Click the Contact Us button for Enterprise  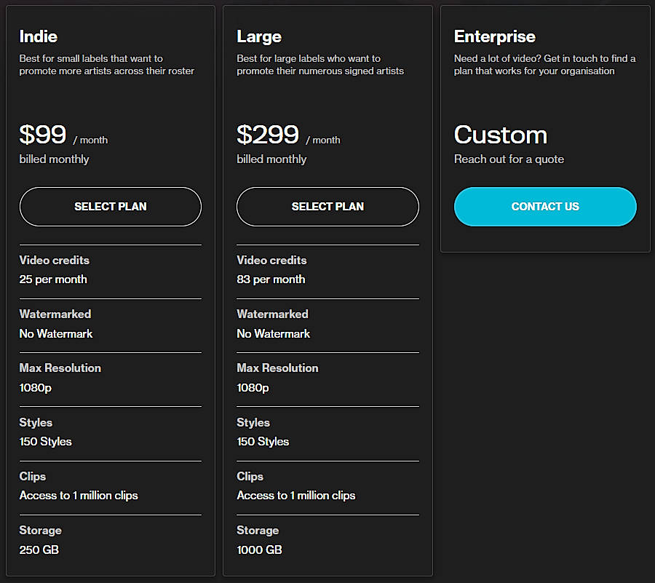(545, 206)
